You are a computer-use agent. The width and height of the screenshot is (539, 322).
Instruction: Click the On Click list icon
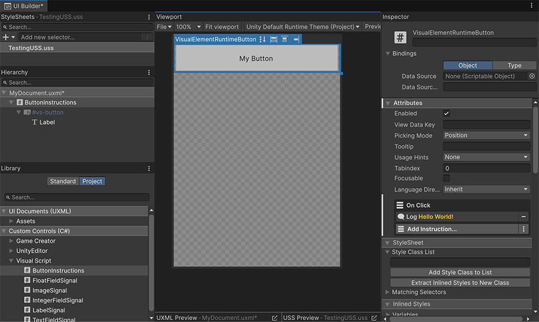point(400,205)
